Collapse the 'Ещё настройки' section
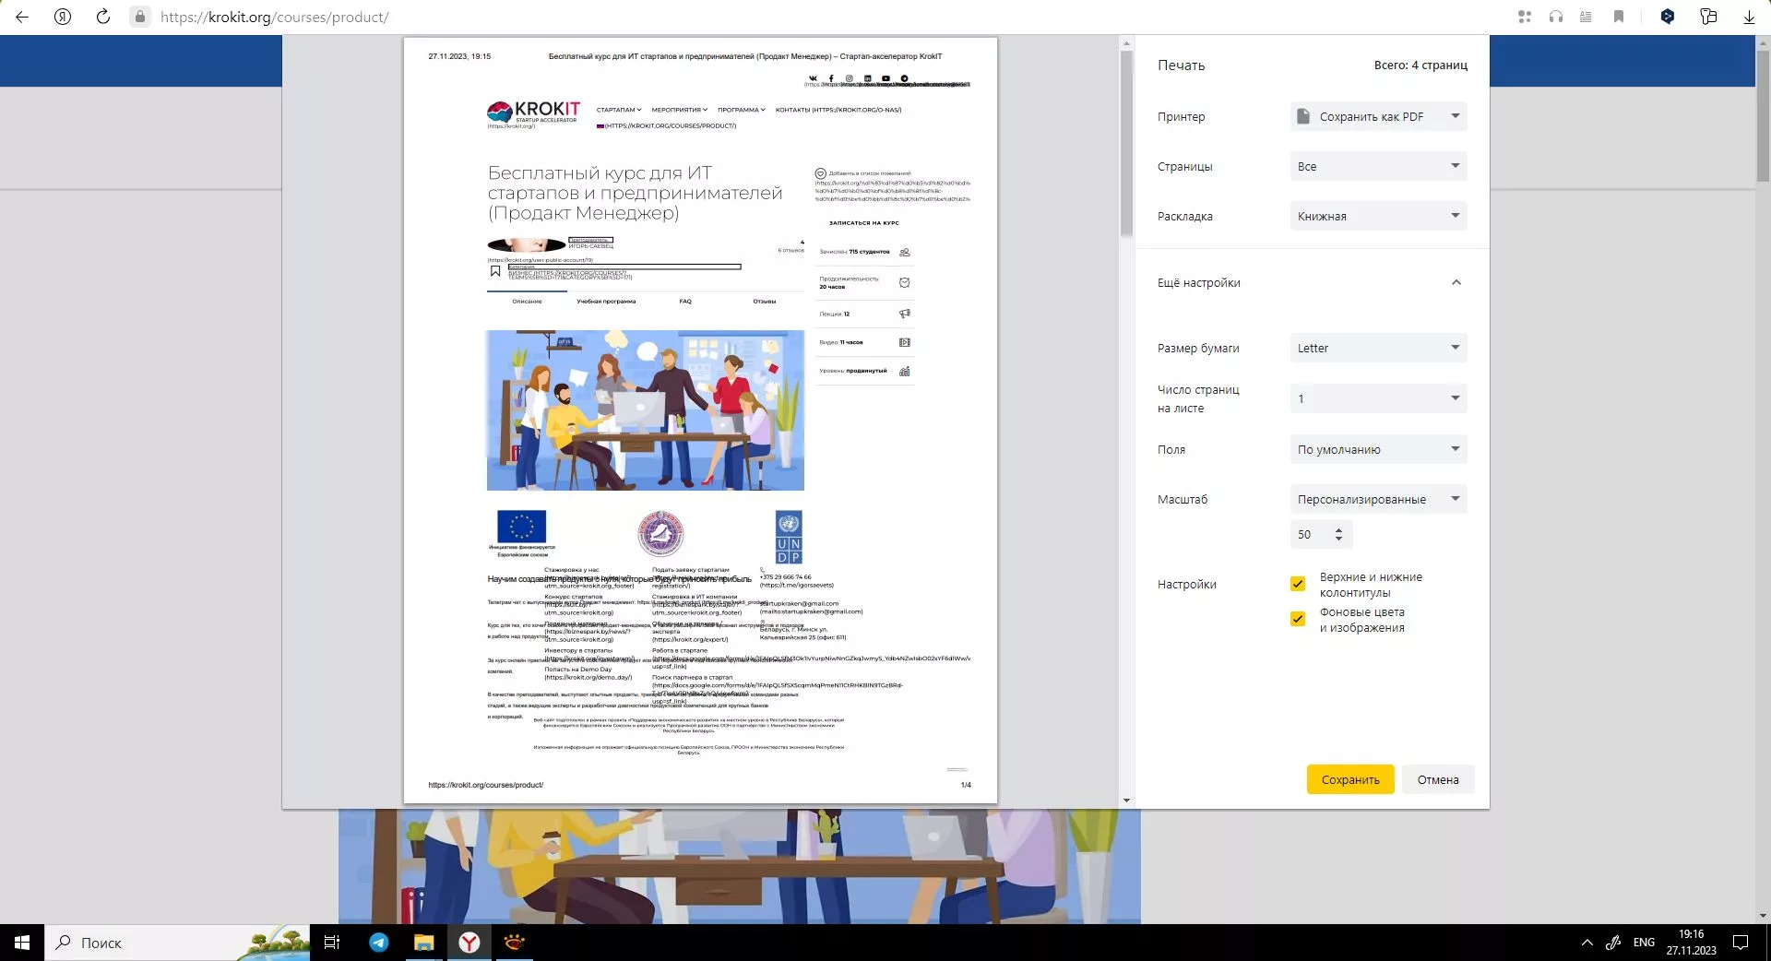Viewport: 1771px width, 961px height. [x=1456, y=282]
